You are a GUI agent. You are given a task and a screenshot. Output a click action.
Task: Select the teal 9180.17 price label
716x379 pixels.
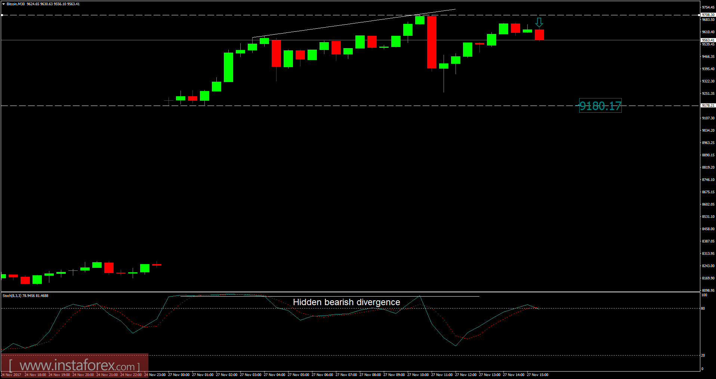(x=600, y=106)
